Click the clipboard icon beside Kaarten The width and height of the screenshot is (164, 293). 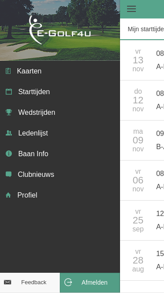point(8,71)
